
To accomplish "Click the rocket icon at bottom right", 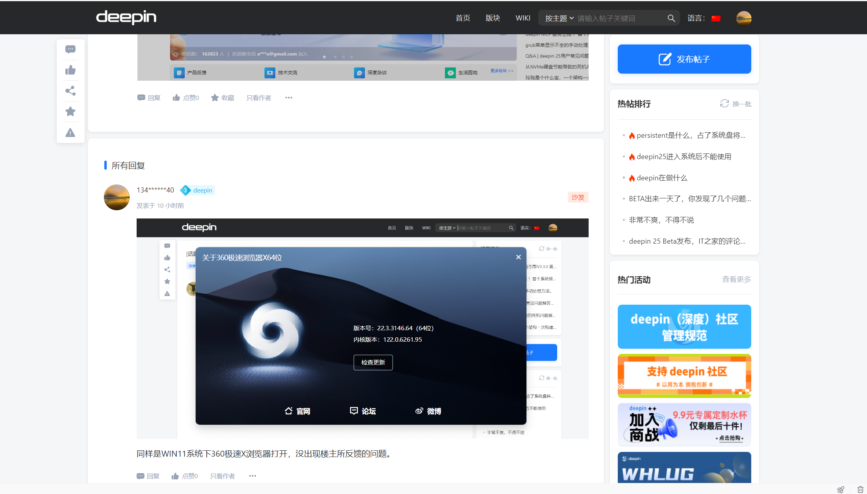I will [x=841, y=489].
